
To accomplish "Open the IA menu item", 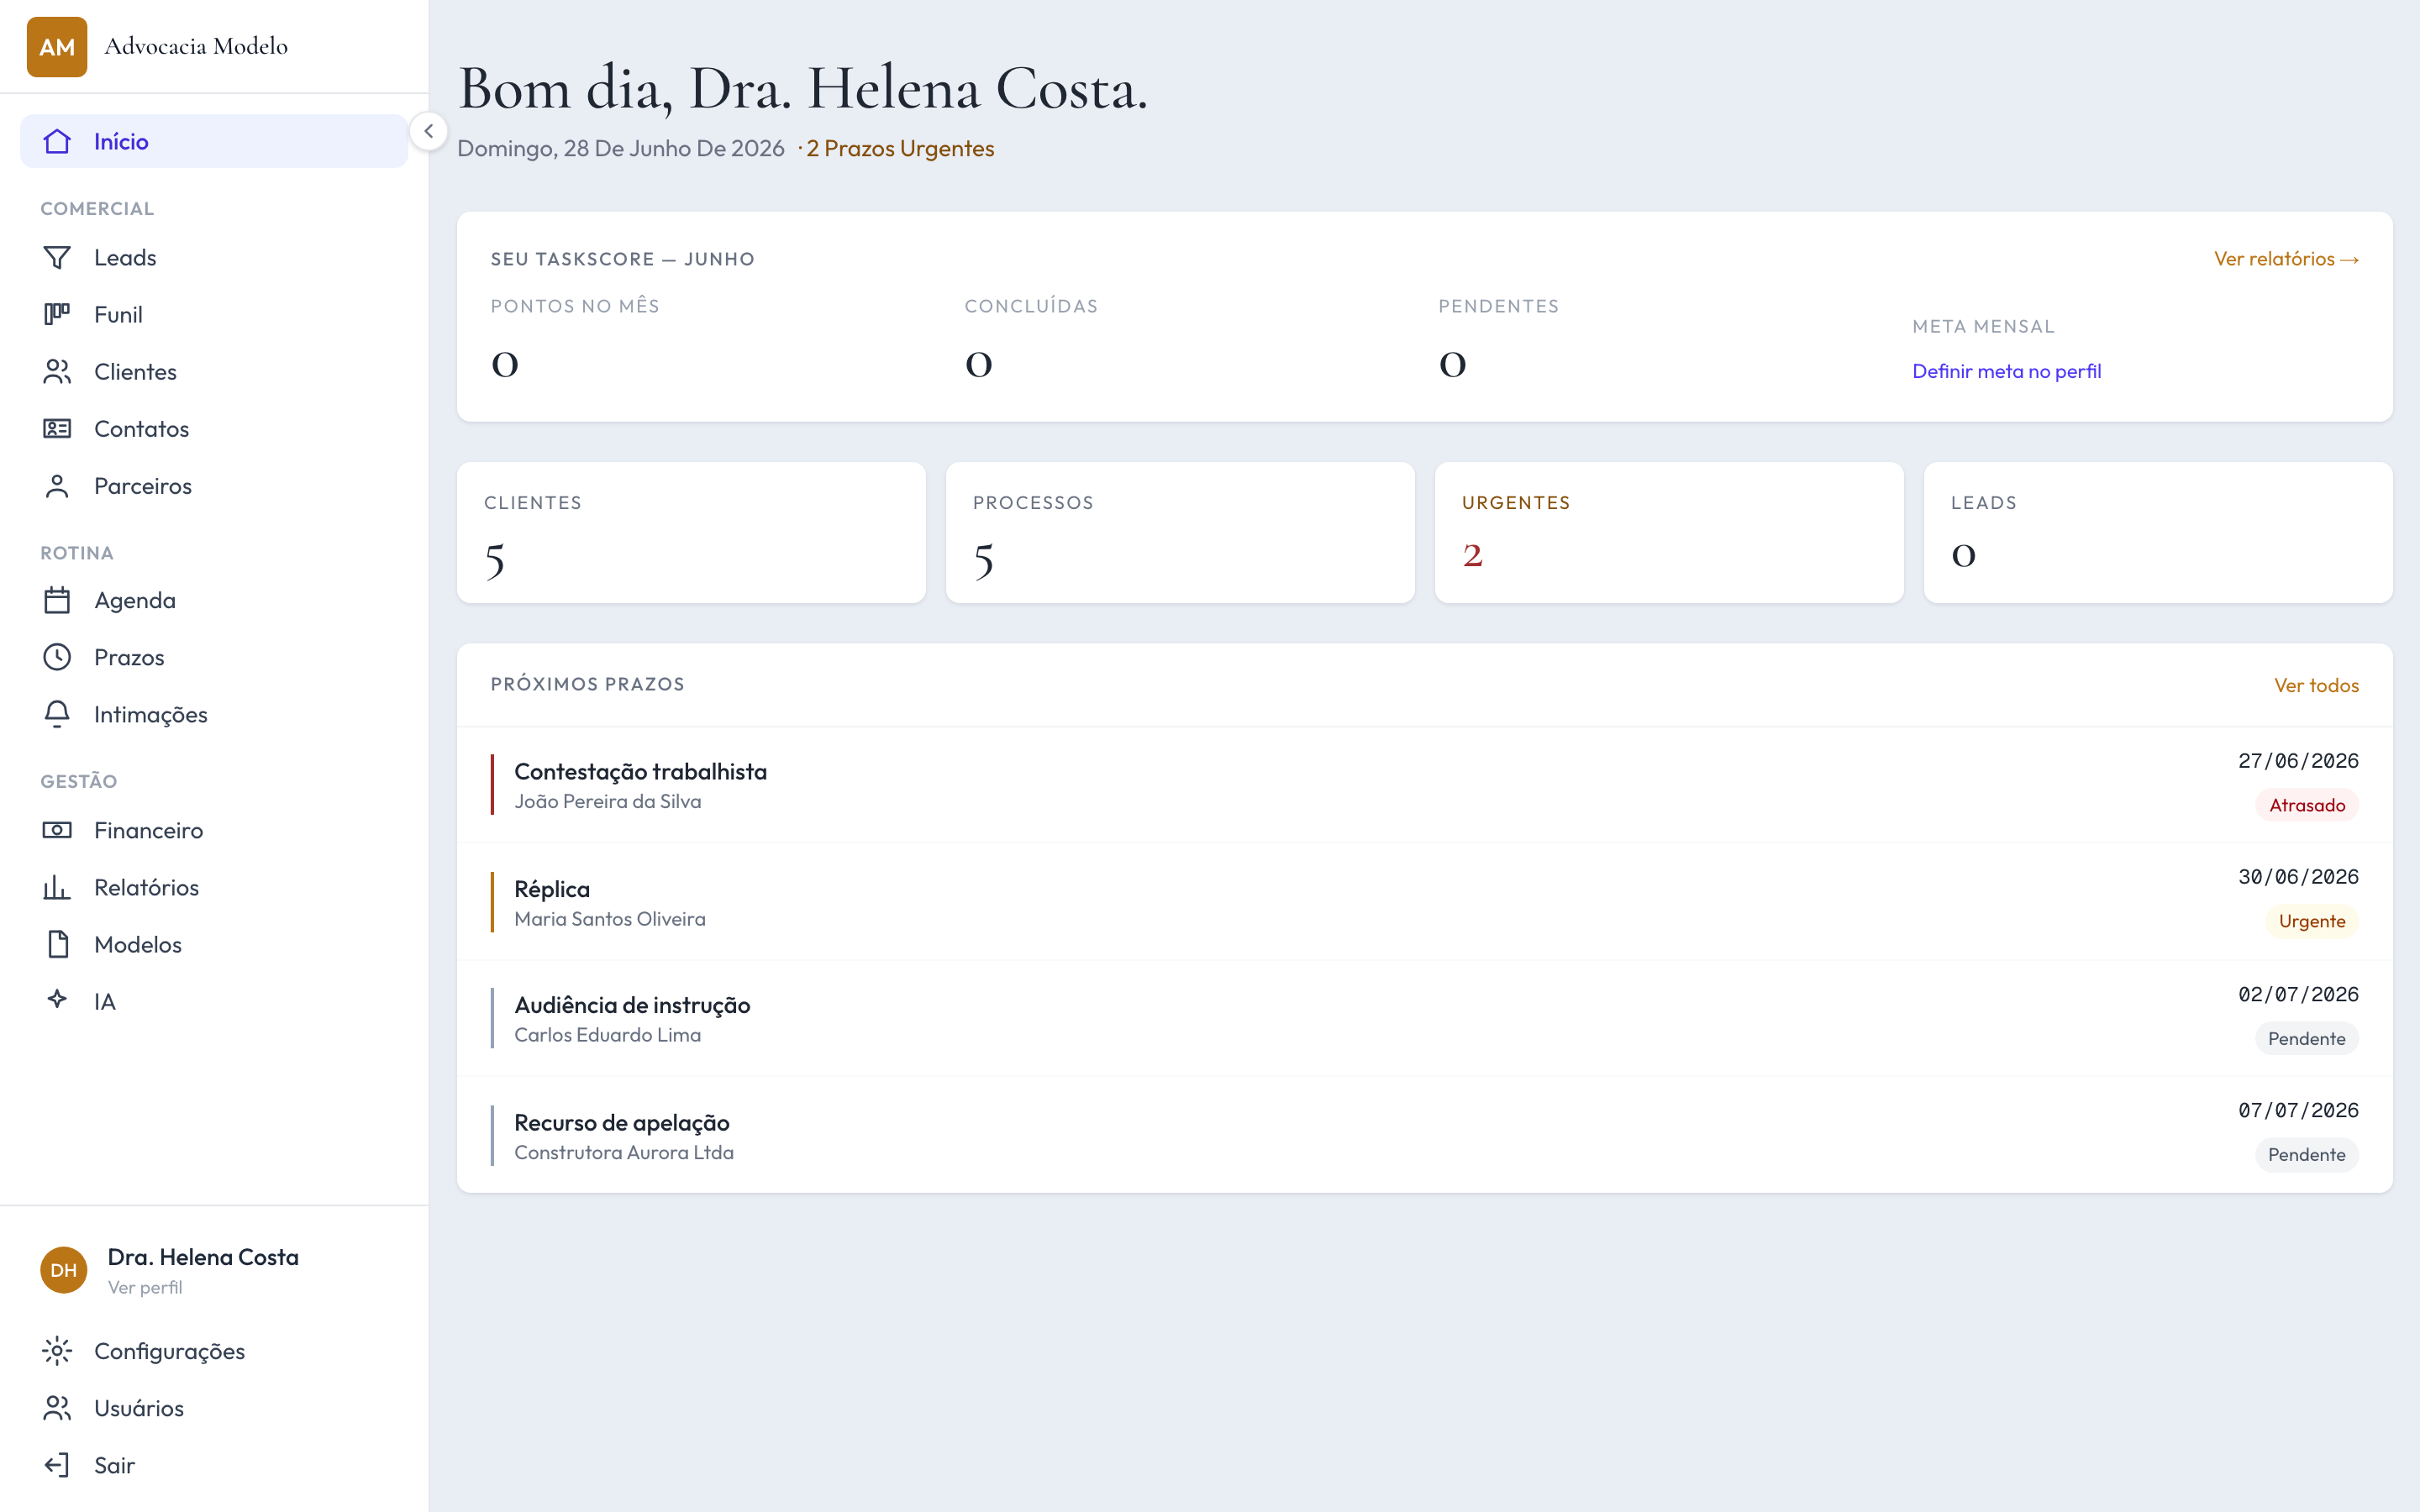I will 214,1001.
